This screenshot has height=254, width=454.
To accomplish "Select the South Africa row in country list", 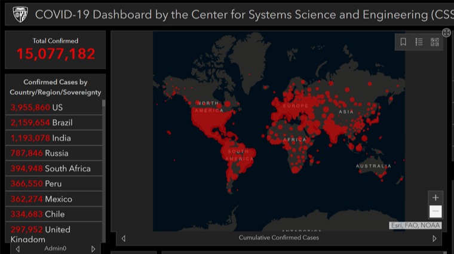I will click(x=54, y=169).
